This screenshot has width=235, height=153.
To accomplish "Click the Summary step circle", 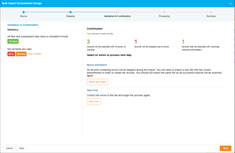I will pos(211,12).
